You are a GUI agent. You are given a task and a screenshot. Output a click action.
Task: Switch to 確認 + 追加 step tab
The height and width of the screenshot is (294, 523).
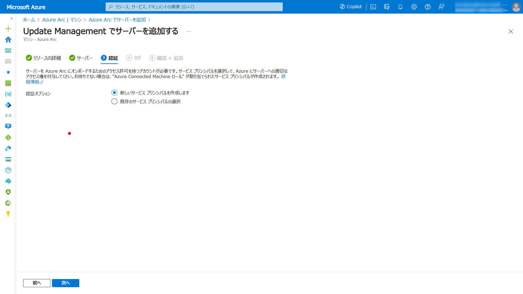pos(166,58)
